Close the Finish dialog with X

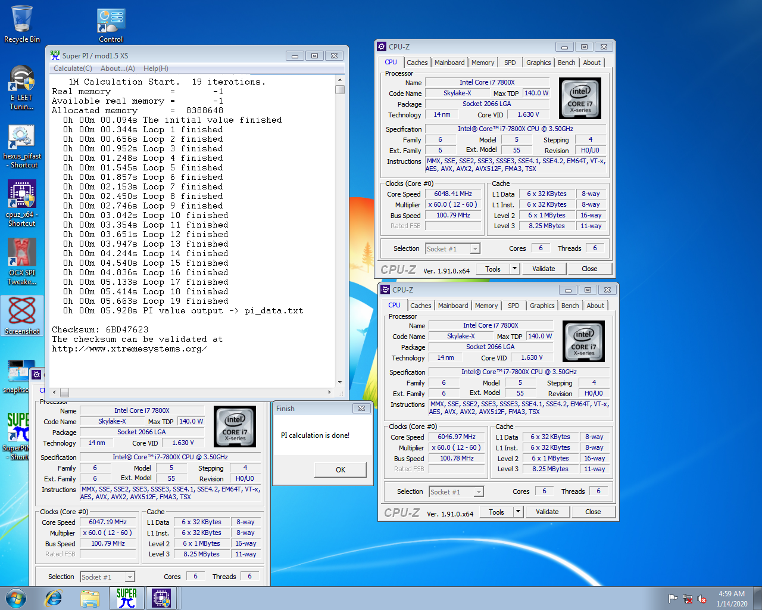[x=361, y=408]
